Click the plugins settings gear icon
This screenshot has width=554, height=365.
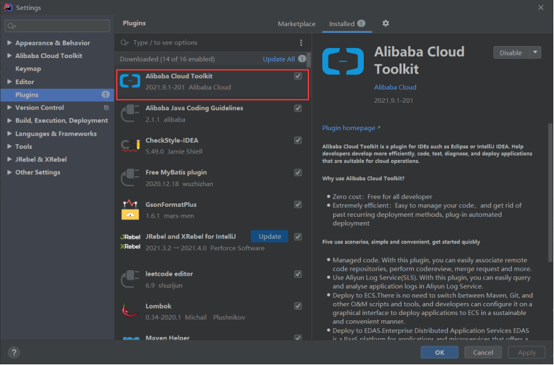(385, 23)
